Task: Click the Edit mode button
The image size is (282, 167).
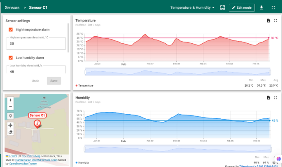Action: [x=242, y=7]
